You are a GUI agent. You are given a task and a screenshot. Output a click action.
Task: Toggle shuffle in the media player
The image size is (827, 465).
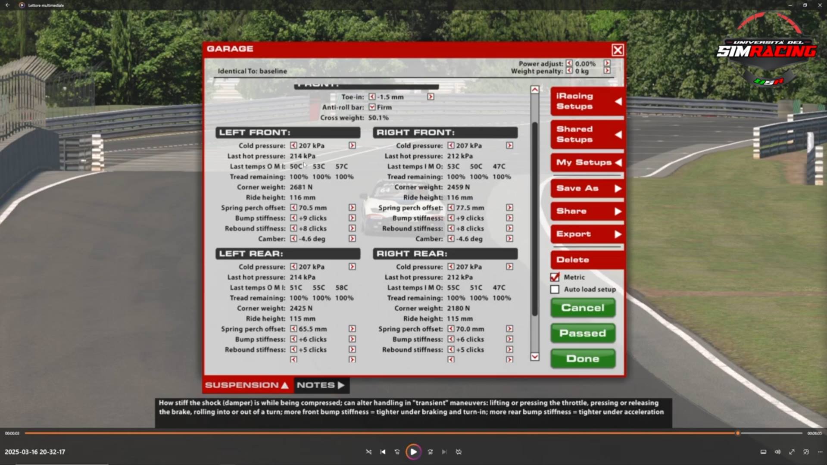point(368,452)
